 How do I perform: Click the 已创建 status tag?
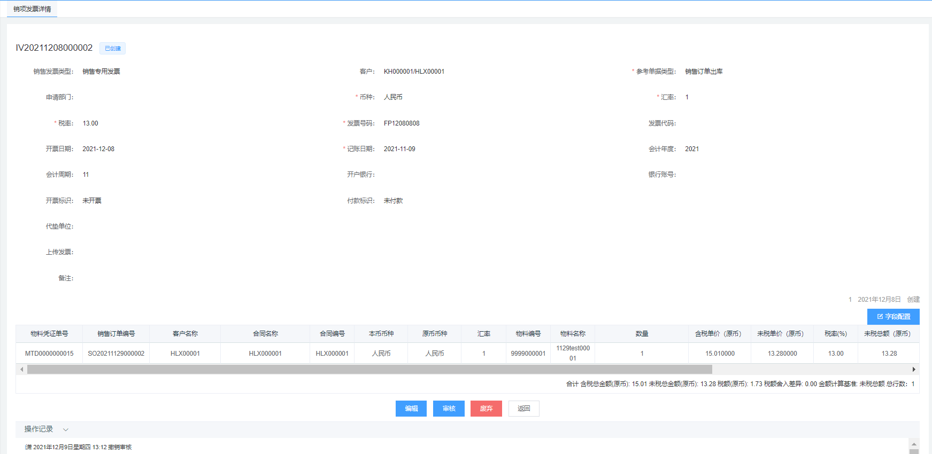point(112,49)
